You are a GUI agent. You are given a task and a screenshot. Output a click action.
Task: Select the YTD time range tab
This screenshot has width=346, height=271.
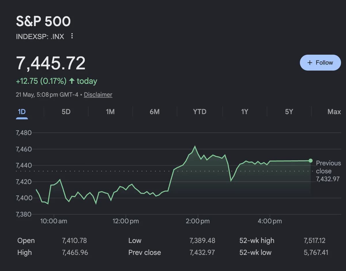pos(200,112)
